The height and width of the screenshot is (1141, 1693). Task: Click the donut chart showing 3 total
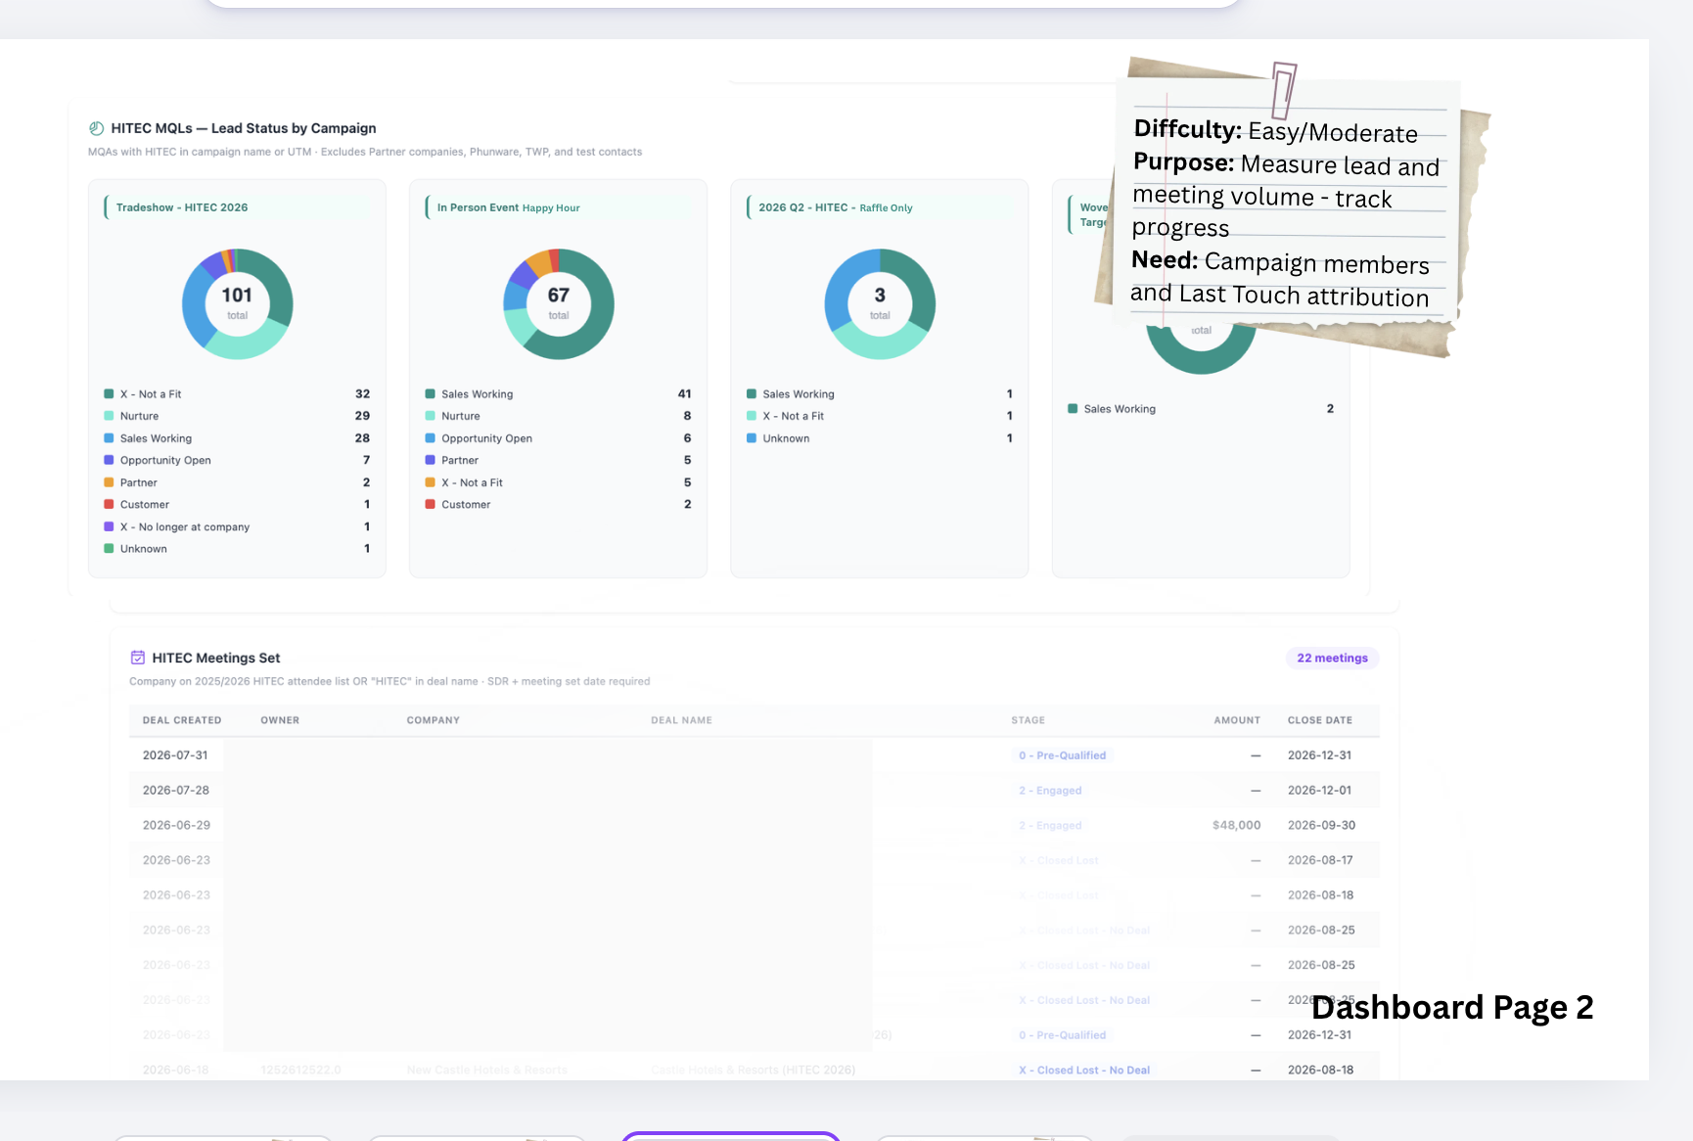(880, 304)
